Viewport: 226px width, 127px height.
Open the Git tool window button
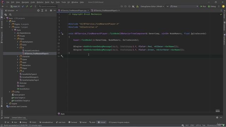[x=7, y=122]
